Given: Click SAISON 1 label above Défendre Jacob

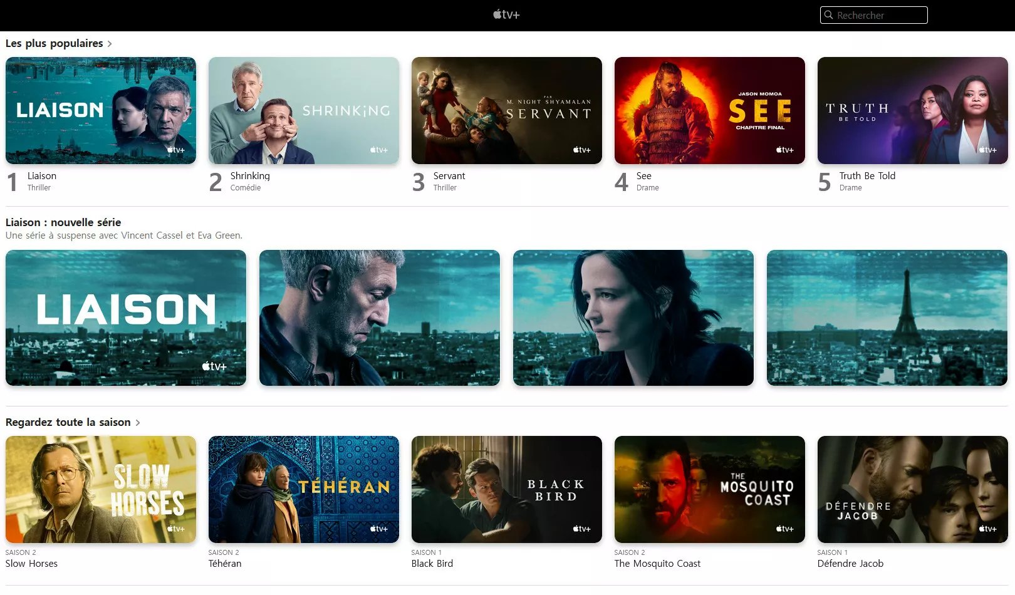Looking at the screenshot, I should point(833,552).
